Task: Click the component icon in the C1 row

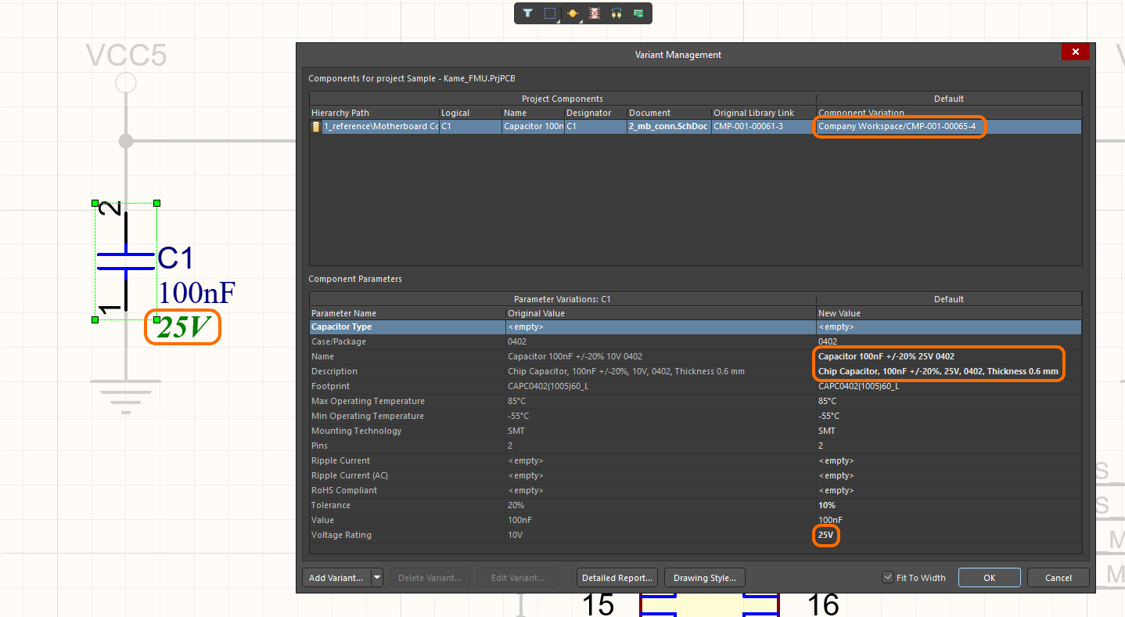Action: [x=316, y=126]
